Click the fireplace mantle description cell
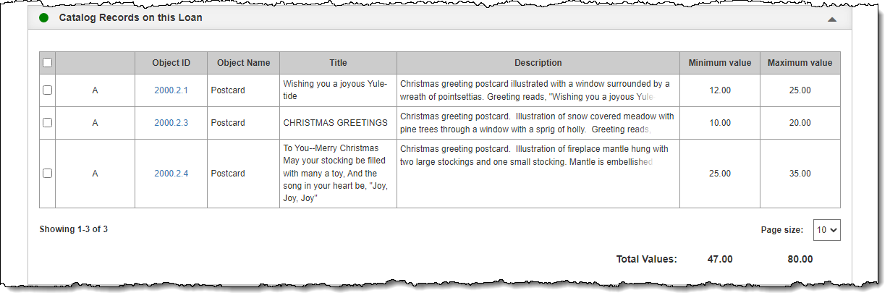 click(x=538, y=174)
